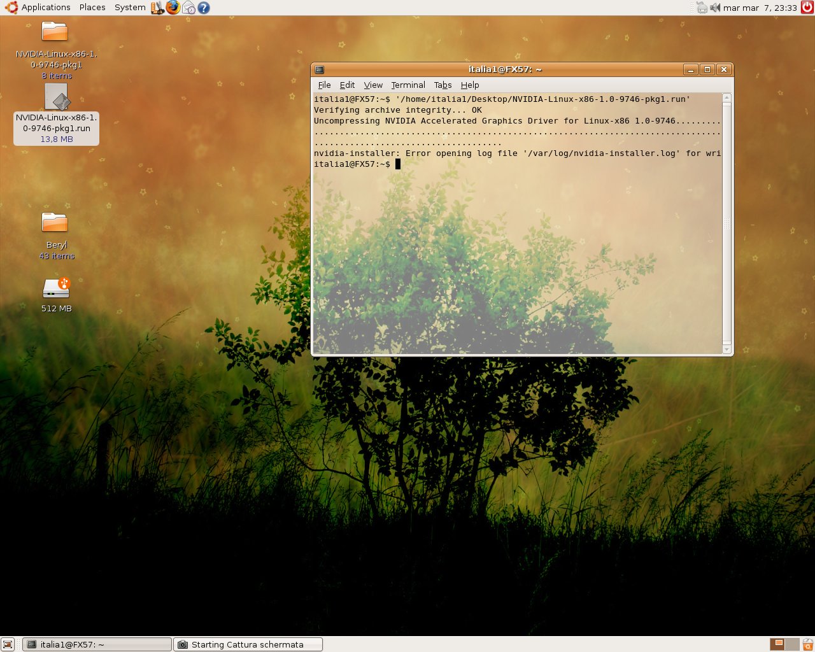Screen dimensions: 815x652
Task: Select the NVIDIA .run installer file icon
Action: tap(57, 97)
